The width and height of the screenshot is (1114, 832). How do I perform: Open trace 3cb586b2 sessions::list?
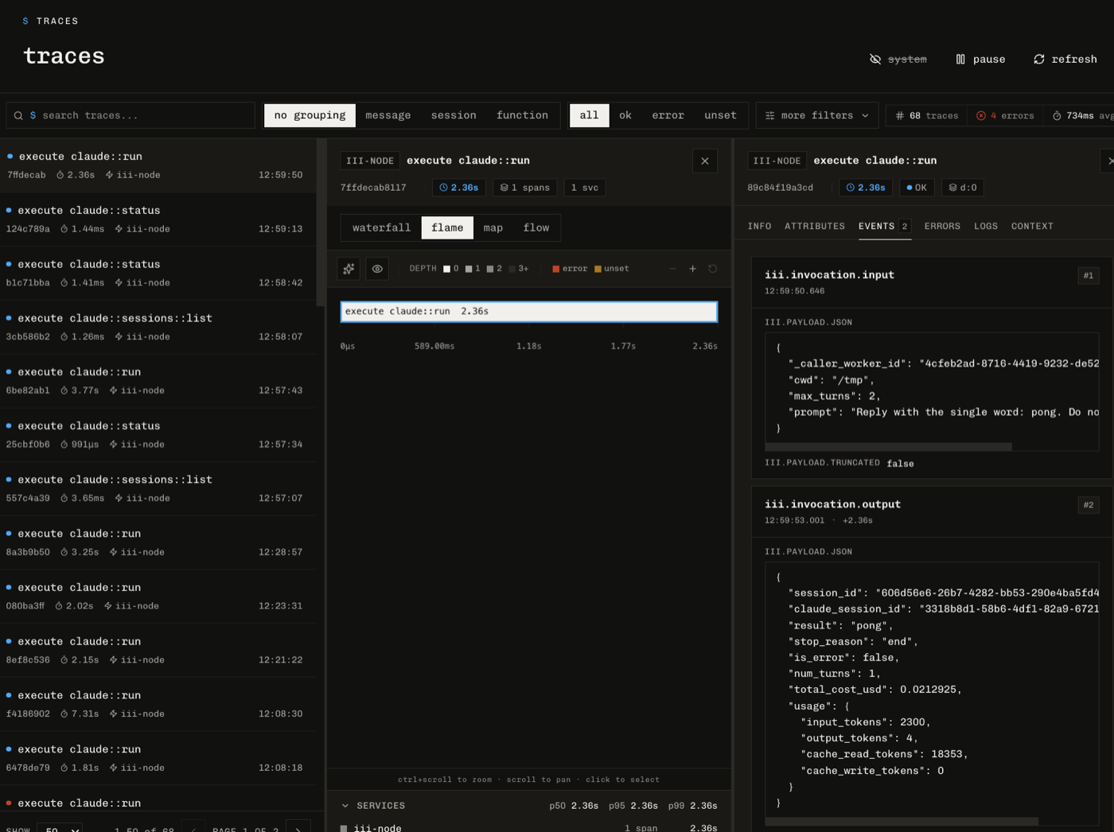pyautogui.click(x=158, y=327)
